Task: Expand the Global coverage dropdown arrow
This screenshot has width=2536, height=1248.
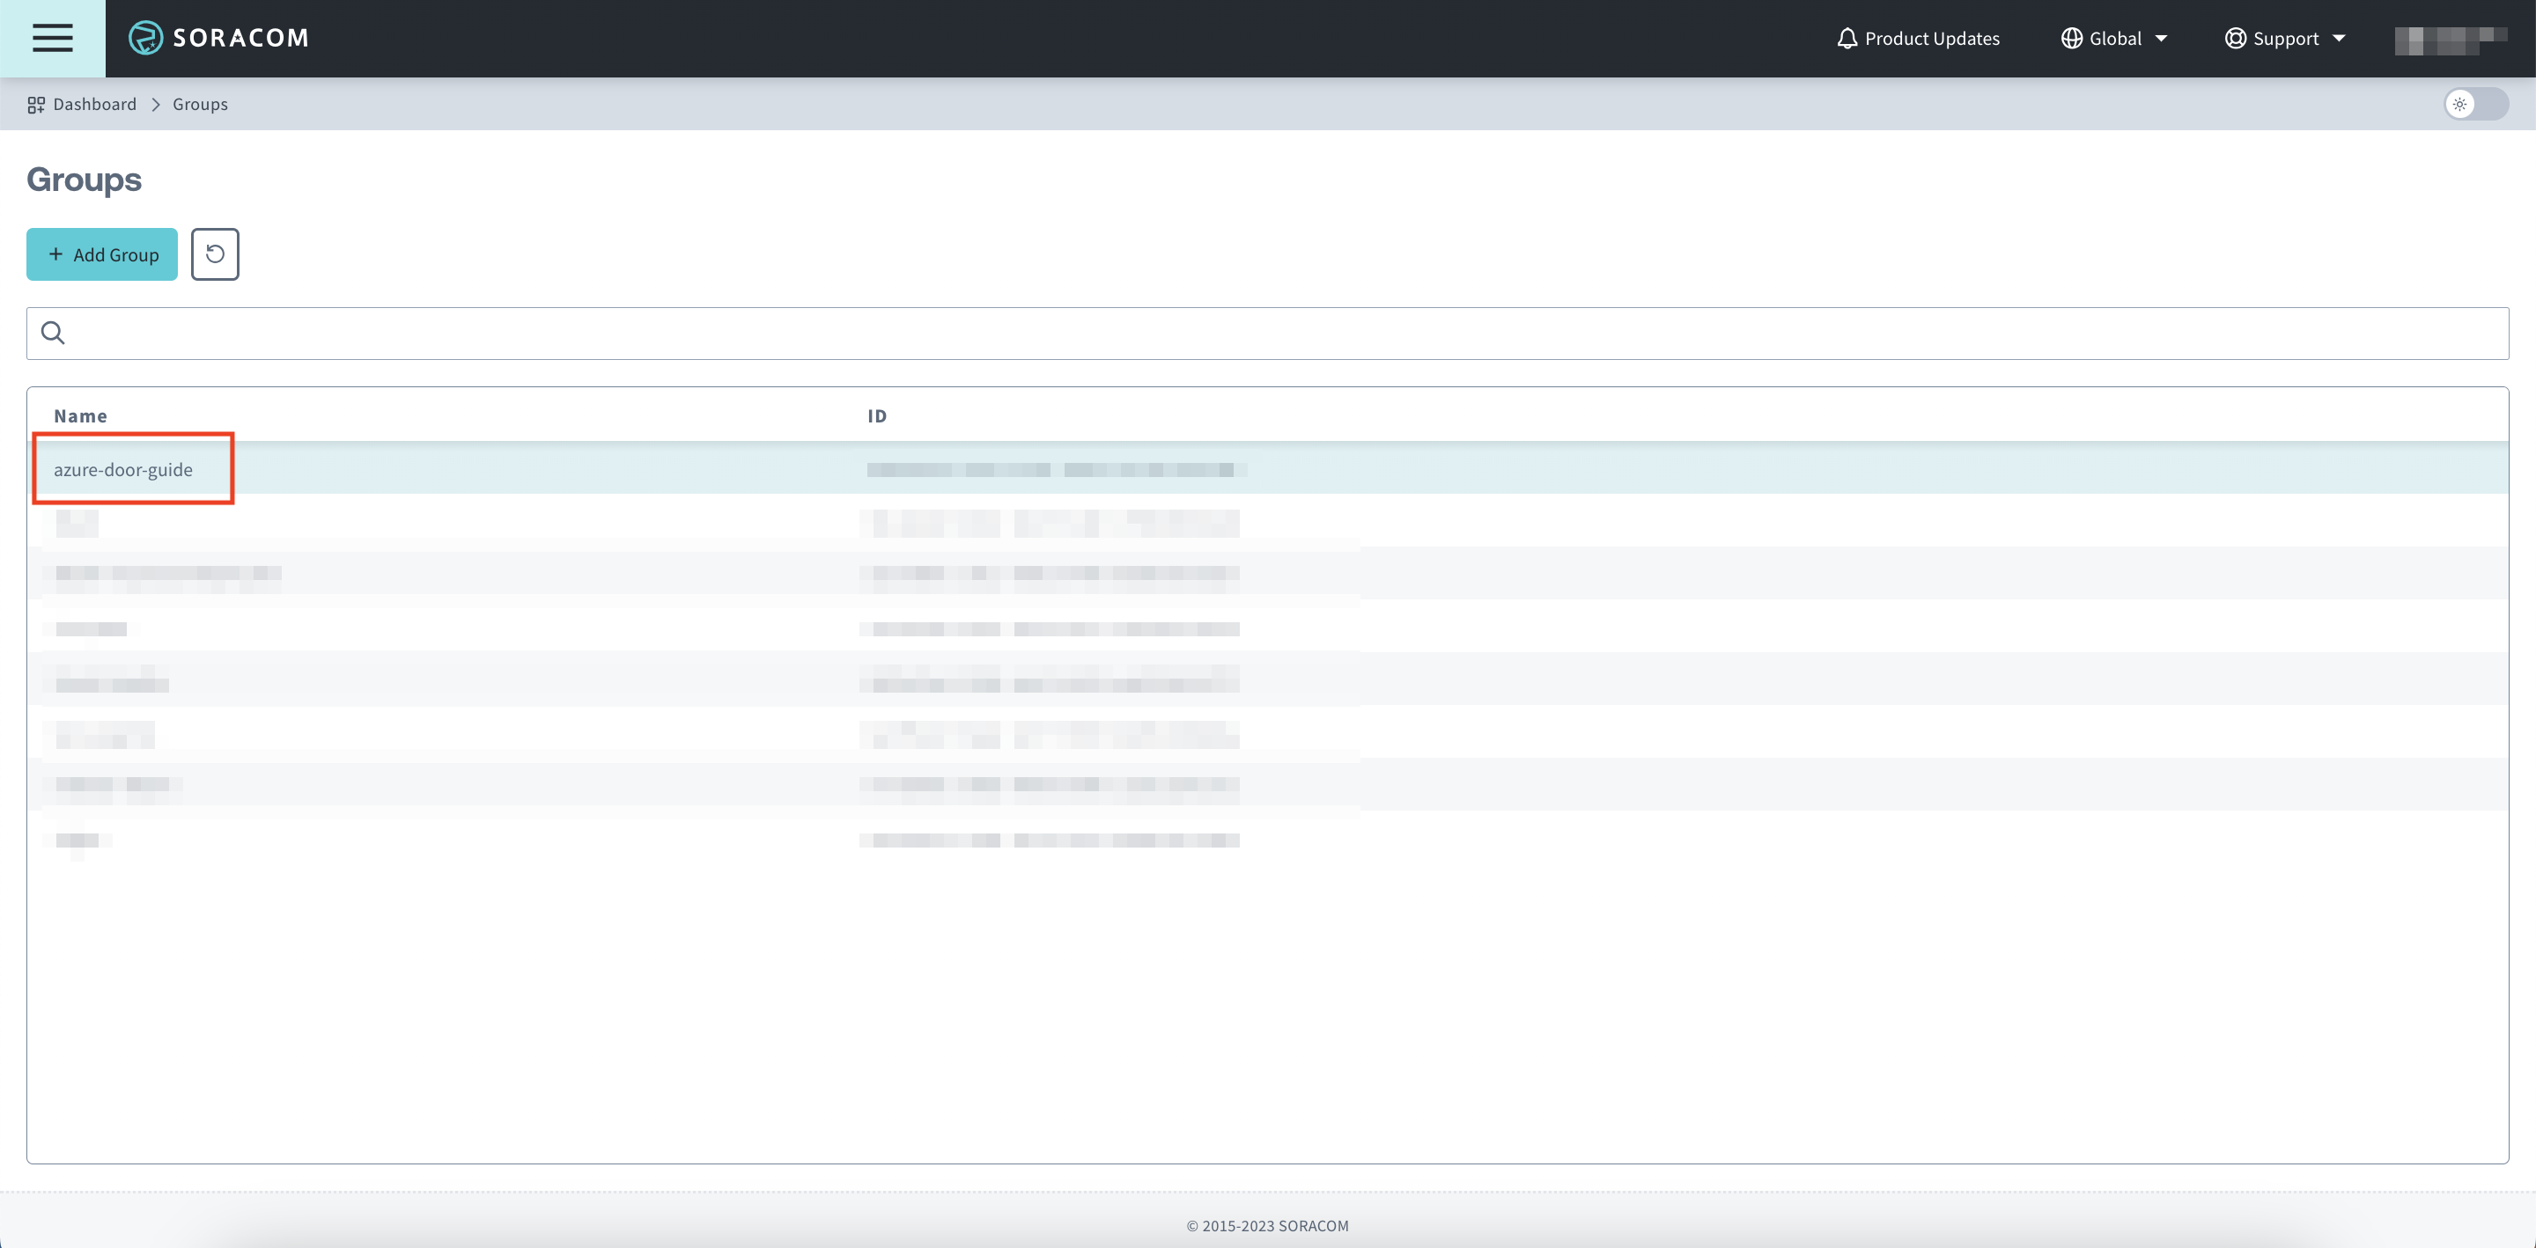Action: pos(2161,39)
